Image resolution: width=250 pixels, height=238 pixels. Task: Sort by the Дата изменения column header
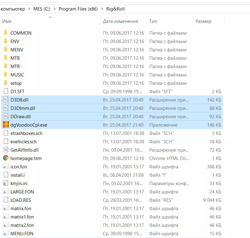[x=121, y=21]
